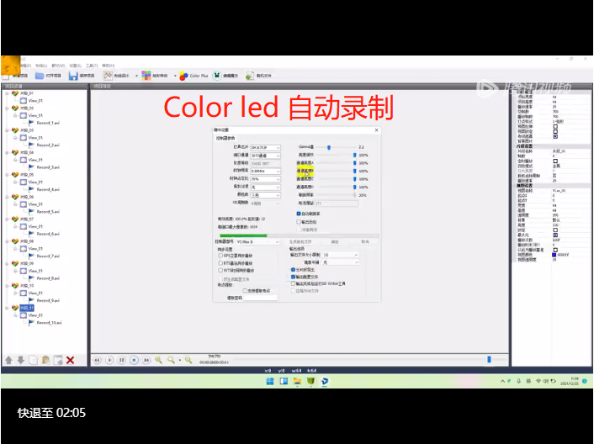This screenshot has height=444, width=594.
Task: Enable the NTS time sync playback checkbox
Action: tap(220, 270)
